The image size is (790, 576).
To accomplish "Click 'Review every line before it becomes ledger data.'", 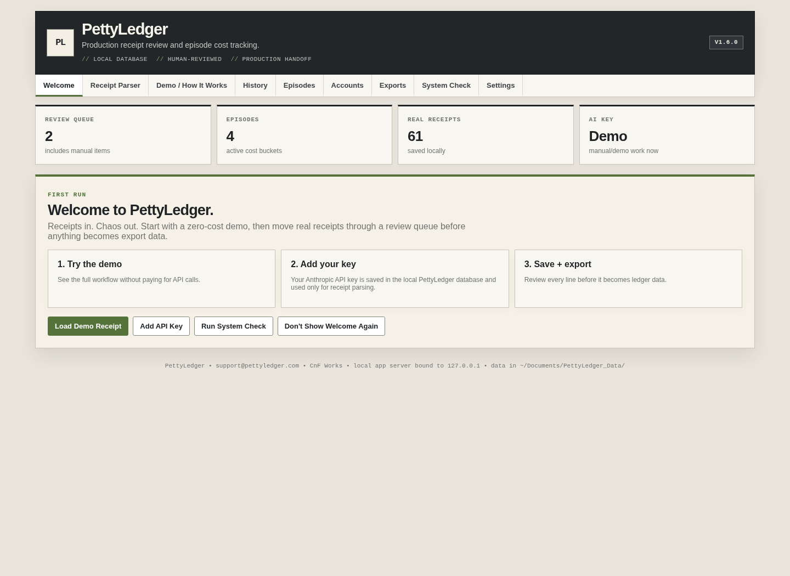I will point(595,280).
